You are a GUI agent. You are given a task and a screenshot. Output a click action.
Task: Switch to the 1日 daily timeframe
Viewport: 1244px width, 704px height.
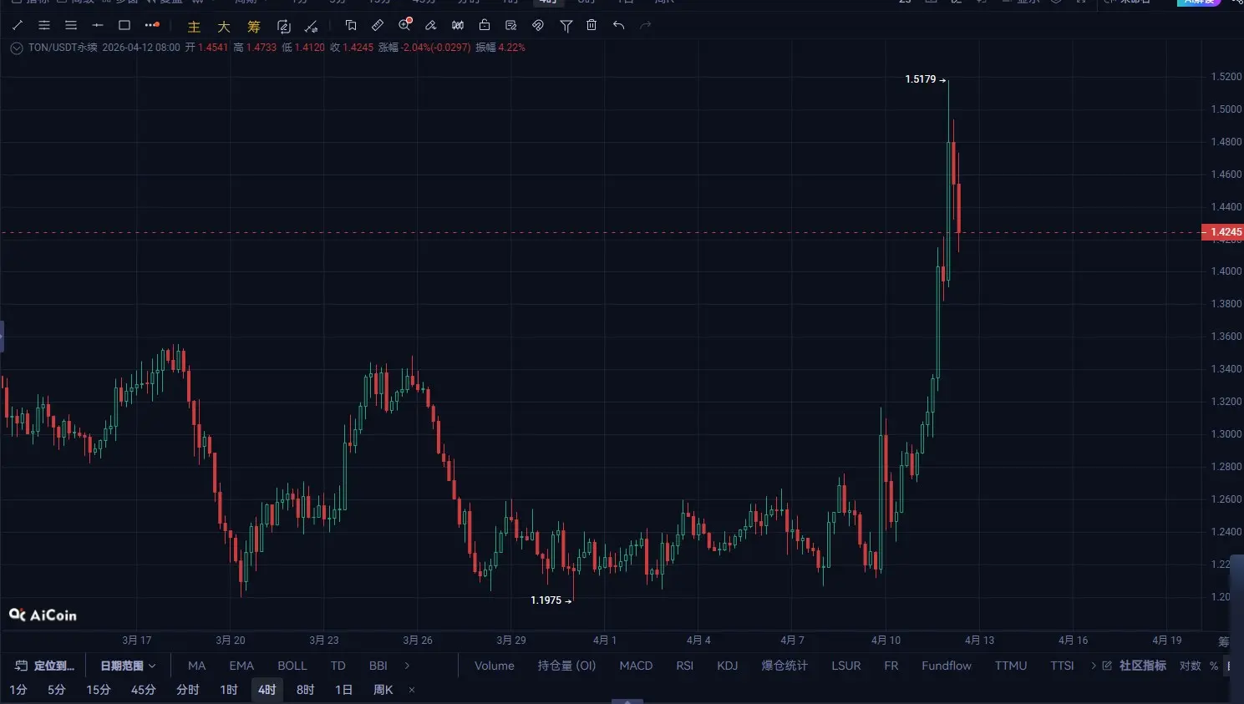(344, 690)
